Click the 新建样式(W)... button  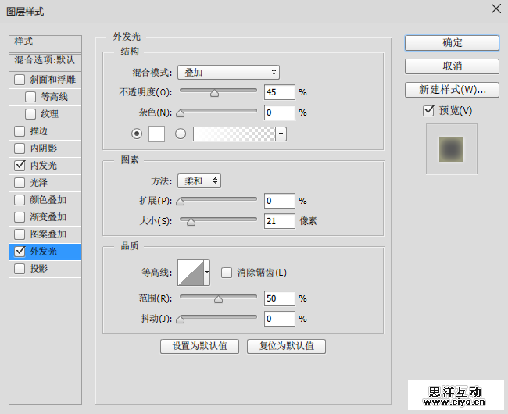pyautogui.click(x=452, y=90)
